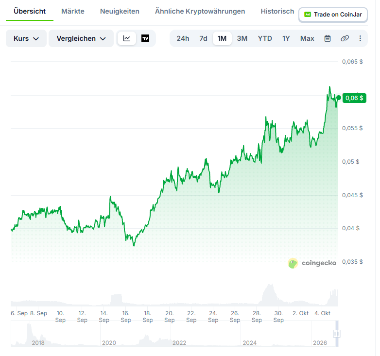Click the 0,045 $ axis label
This screenshot has width=380, height=356.
pyautogui.click(x=352, y=195)
